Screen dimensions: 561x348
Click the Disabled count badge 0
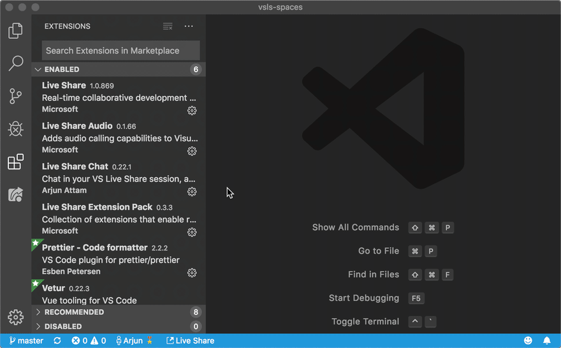click(x=196, y=326)
